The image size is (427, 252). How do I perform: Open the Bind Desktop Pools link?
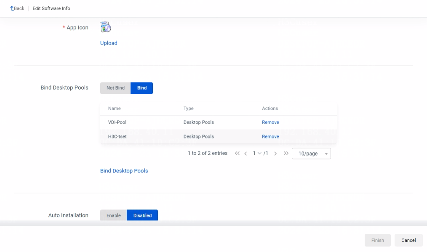[124, 171]
